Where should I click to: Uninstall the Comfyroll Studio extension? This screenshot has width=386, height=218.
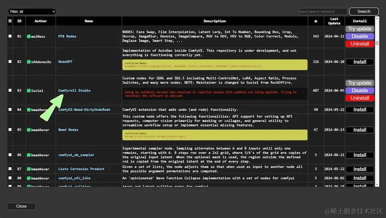click(x=360, y=98)
